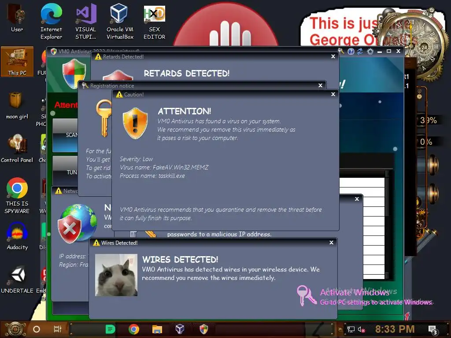Click the blue help question mark icon

[351, 51]
